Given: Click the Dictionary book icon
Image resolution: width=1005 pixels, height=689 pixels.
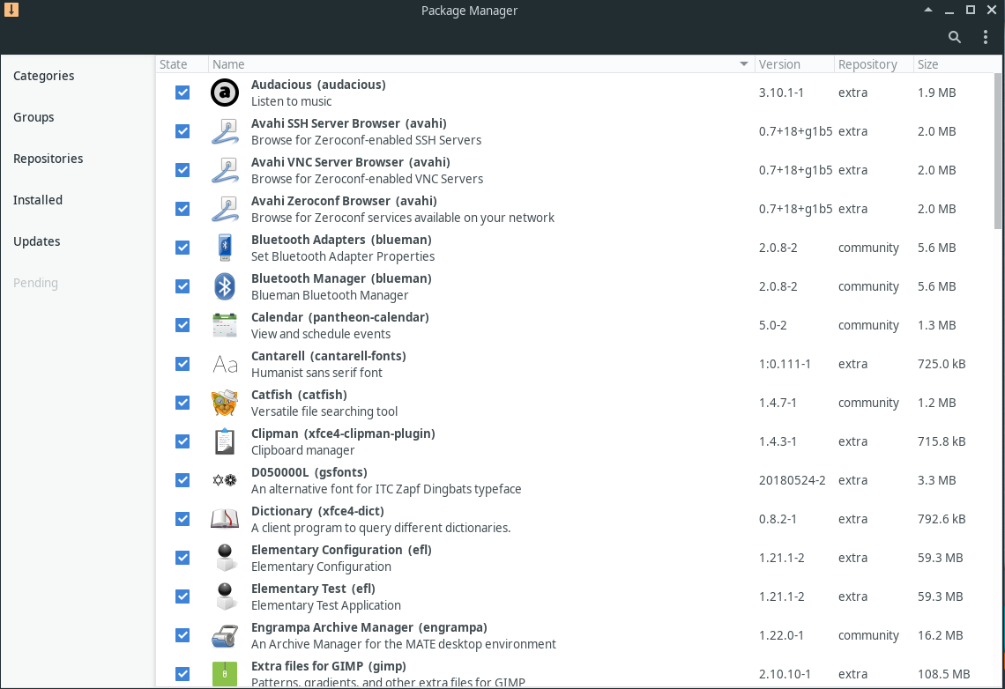Looking at the screenshot, I should [x=225, y=519].
